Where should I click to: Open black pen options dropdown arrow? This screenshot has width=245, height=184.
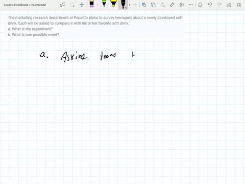[126, 8]
